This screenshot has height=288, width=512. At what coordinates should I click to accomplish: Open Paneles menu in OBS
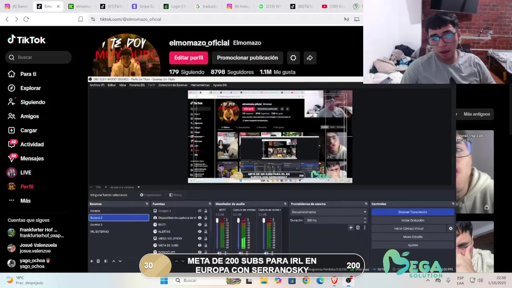137,85
